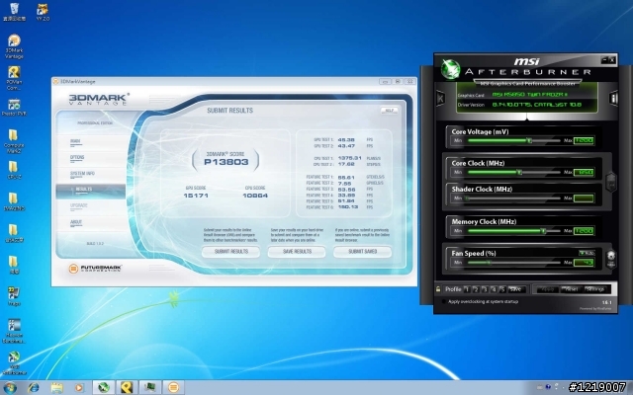This screenshot has height=395, width=633.
Task: Click the HELP button in 3DMark Vantage
Action: coord(389,110)
